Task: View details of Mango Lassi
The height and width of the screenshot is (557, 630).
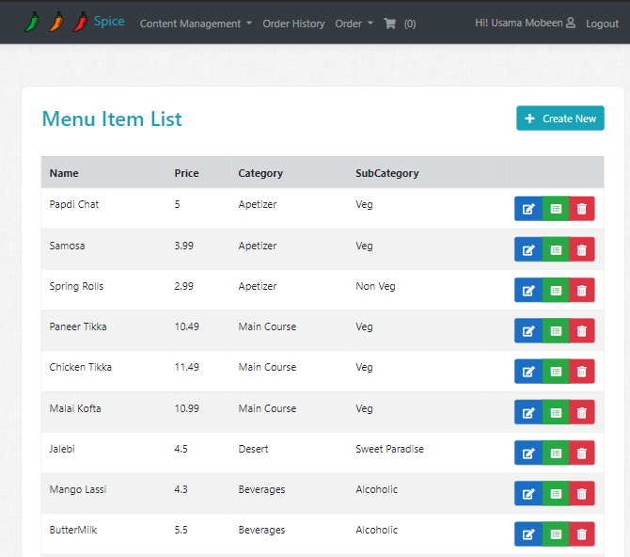Action: pos(556,494)
